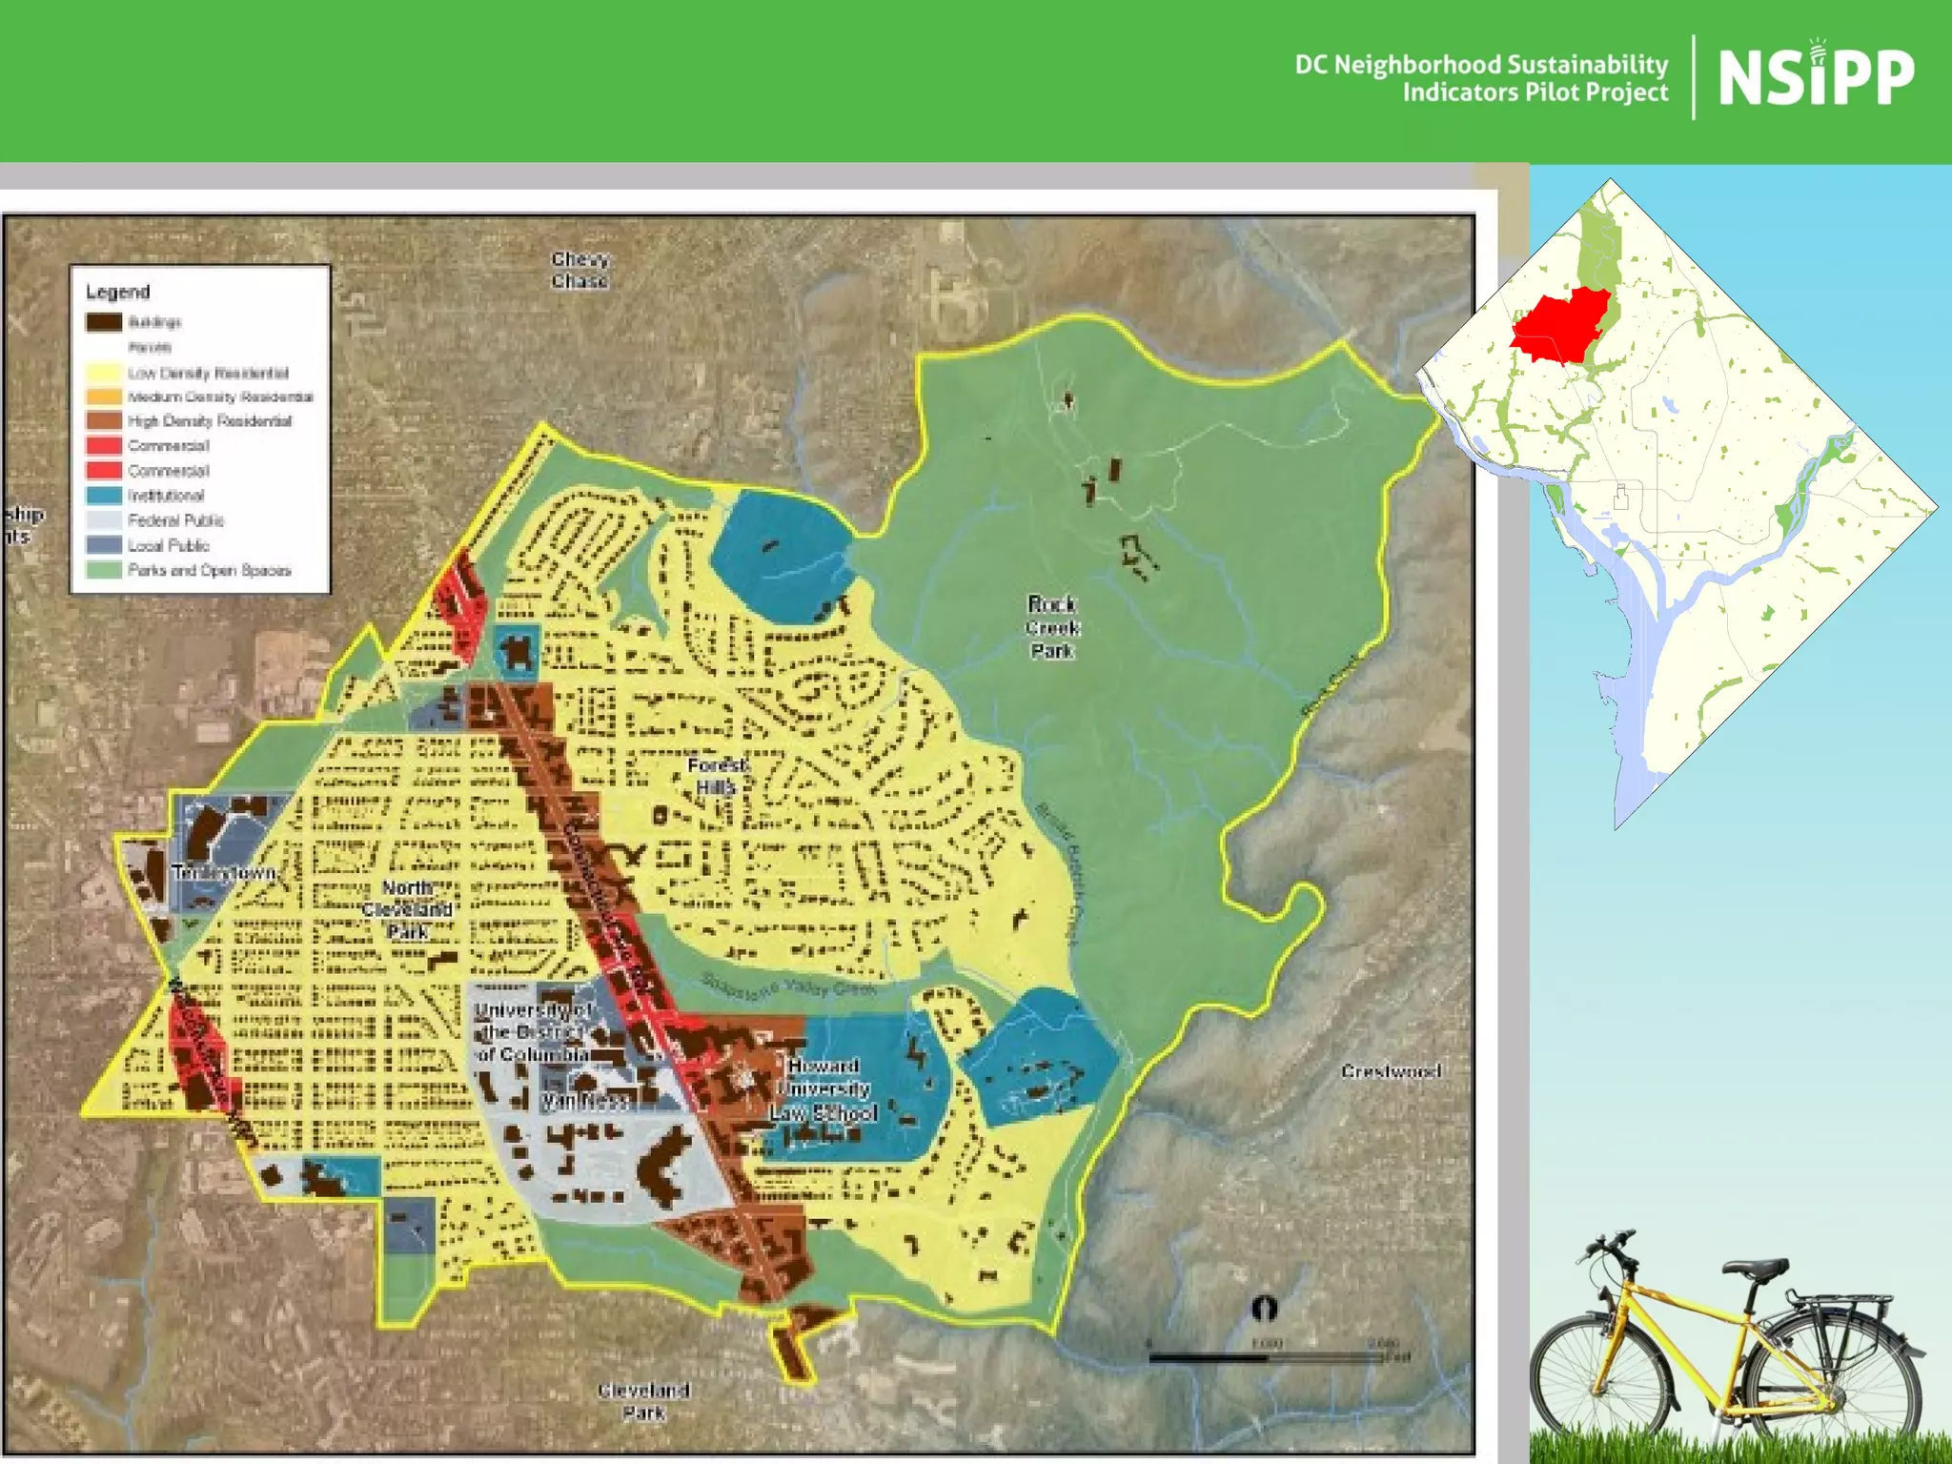Image resolution: width=1952 pixels, height=1464 pixels.
Task: Click the Chevy Chase map label
Action: pos(579,270)
